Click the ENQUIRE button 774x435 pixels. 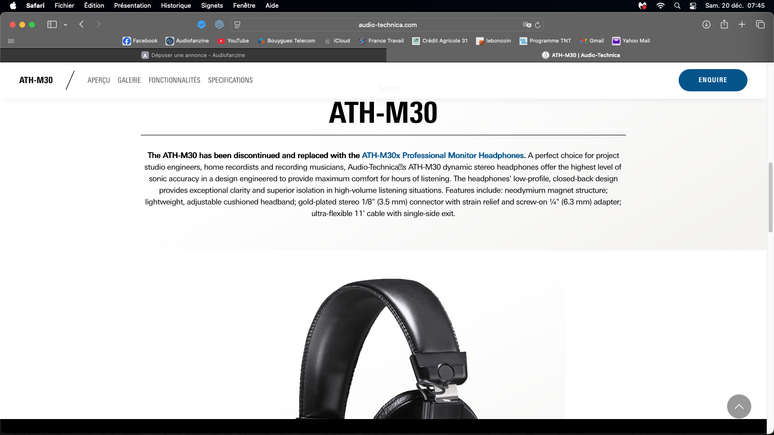click(x=713, y=80)
